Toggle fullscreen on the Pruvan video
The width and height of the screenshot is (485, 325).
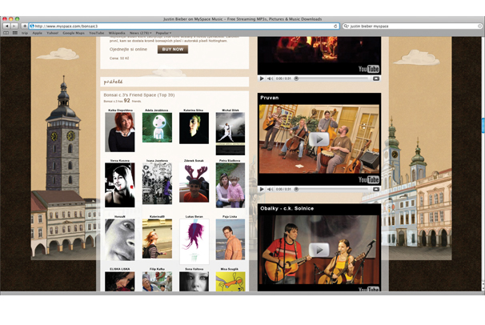375,190
